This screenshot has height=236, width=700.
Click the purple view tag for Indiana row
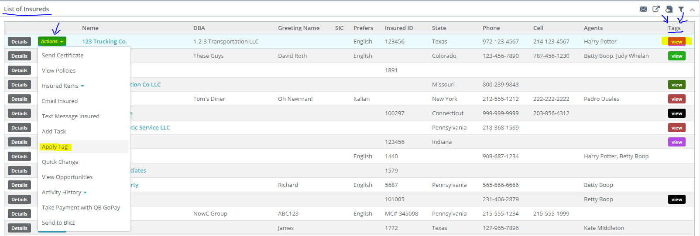click(x=677, y=142)
